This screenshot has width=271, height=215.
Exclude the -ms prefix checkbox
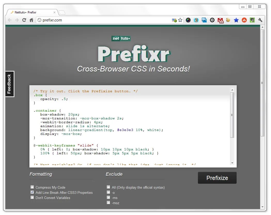click(x=108, y=197)
